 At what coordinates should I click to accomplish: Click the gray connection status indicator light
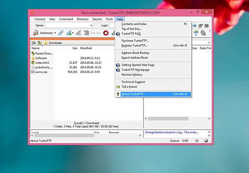[206, 141]
